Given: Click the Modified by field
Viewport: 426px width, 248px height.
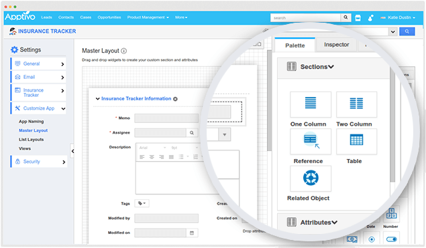Looking at the screenshot, I should point(166,218).
